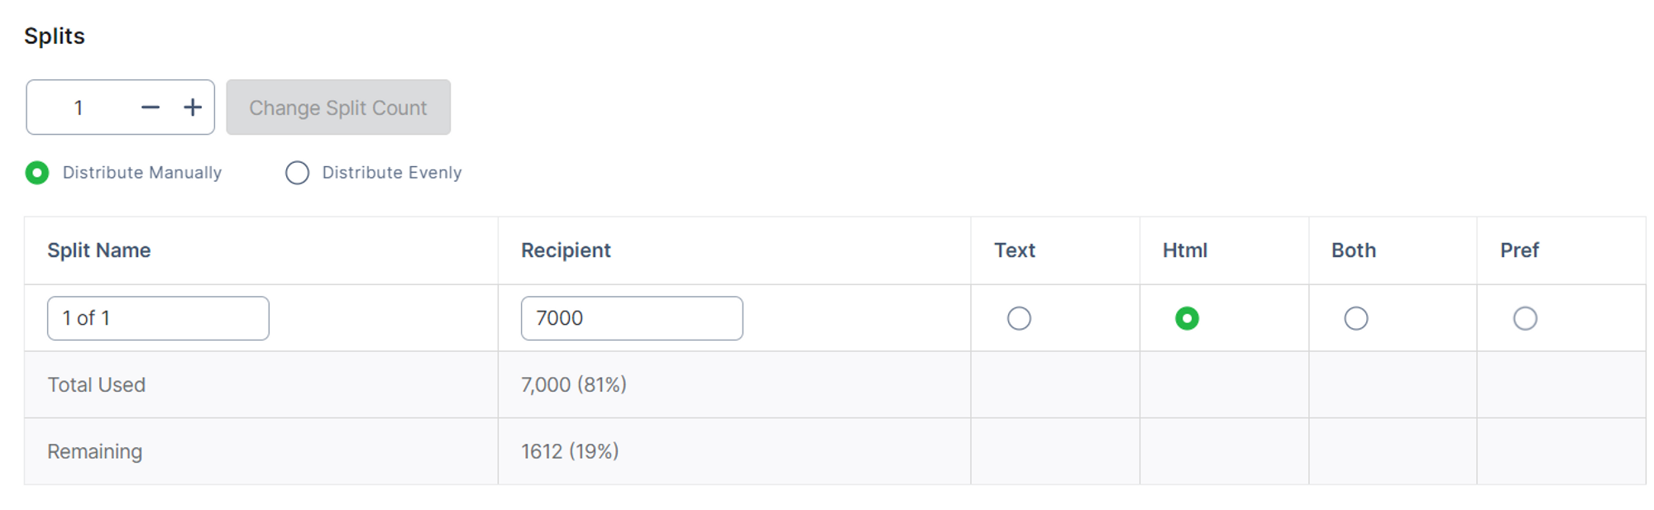This screenshot has width=1654, height=510.
Task: Click the Splits section heading
Action: (x=55, y=36)
